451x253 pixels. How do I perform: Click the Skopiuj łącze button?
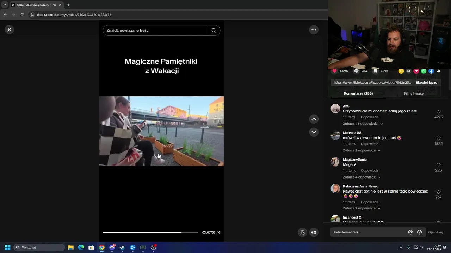click(x=426, y=83)
